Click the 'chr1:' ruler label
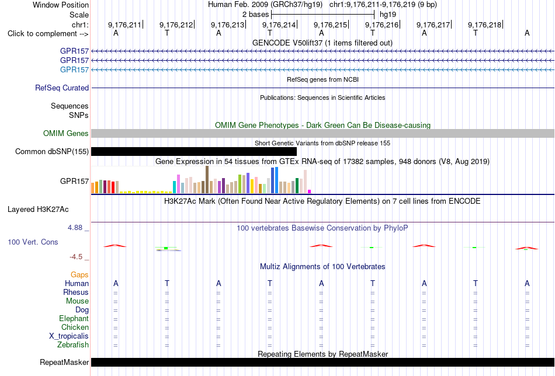 (80, 25)
